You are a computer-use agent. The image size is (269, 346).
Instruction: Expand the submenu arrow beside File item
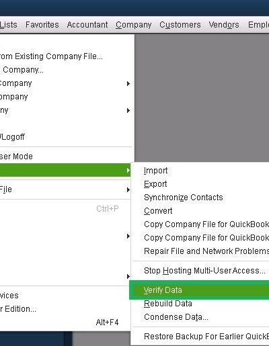128,189
